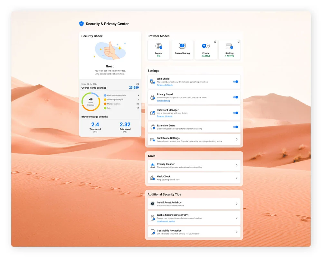Screen dimensions: 322x258
Task: Expand Get Mobile Protection chevron
Action: [x=237, y=232]
